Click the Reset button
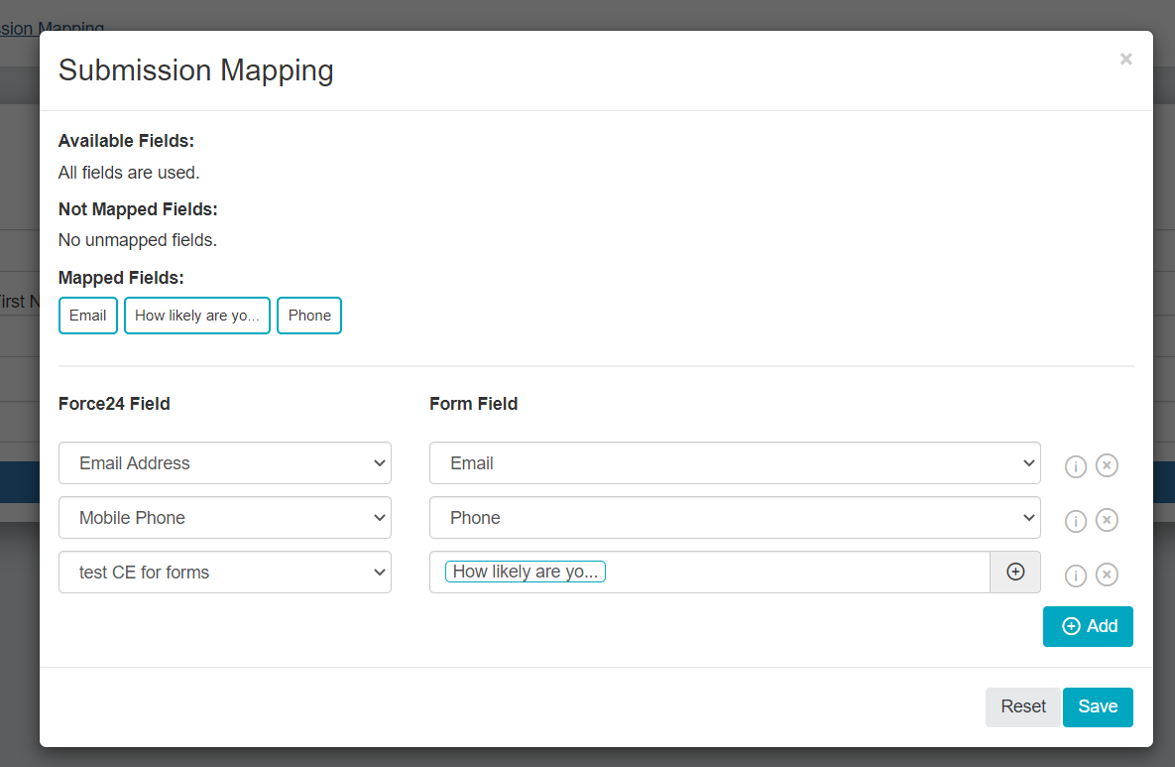The width and height of the screenshot is (1175, 767). (x=1023, y=707)
